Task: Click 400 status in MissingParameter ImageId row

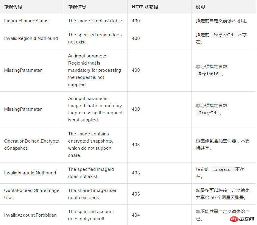Action: pos(136,109)
